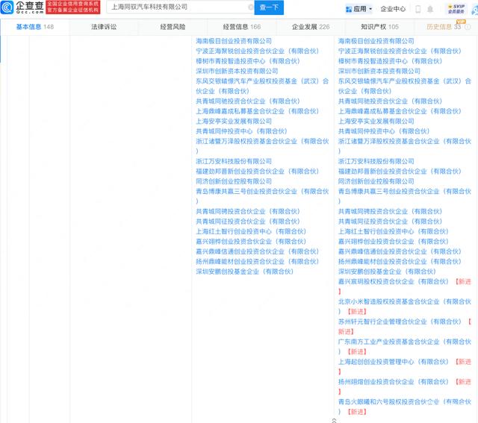Open newly added 扬州翊熠创业投资合伙企业 link

pos(393,382)
